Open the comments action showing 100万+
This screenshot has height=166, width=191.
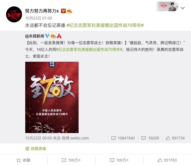pyautogui.click(x=119, y=160)
